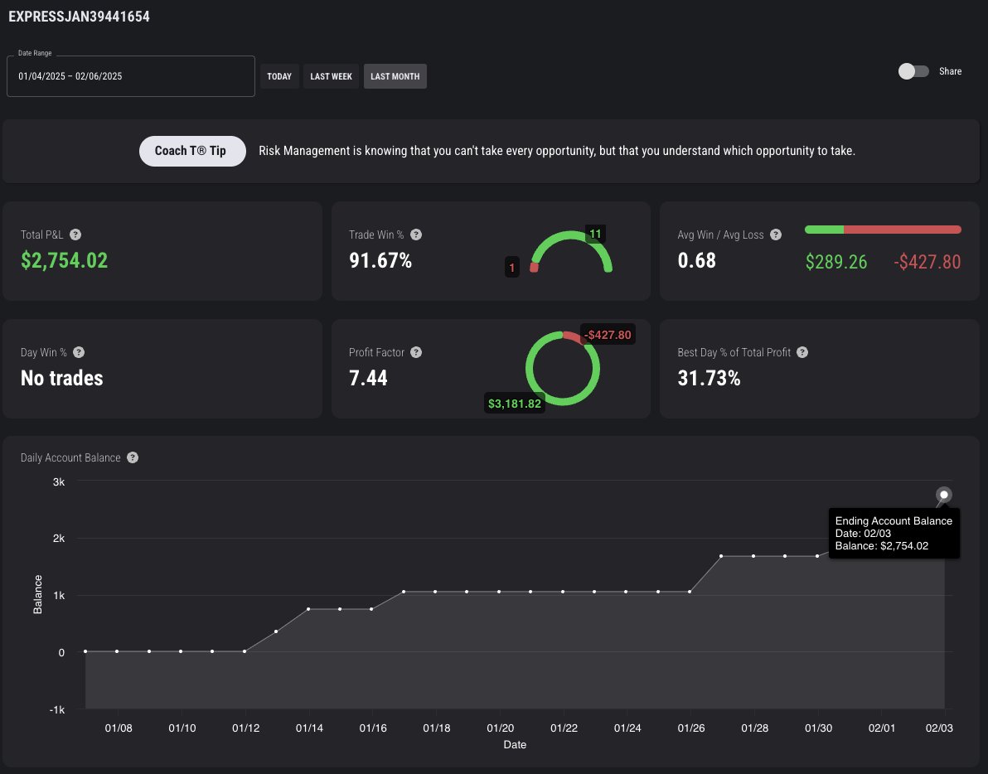Click the Profit Factor donut chart
The image size is (988, 774).
562,369
